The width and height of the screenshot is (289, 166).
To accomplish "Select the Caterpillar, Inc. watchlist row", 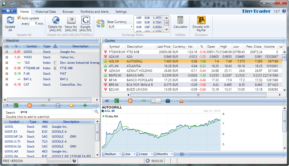I will coord(51,85).
